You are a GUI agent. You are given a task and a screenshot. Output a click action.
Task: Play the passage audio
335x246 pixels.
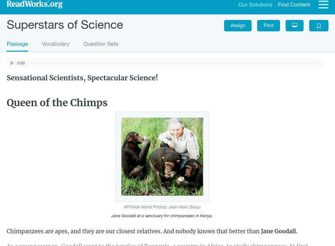[x=12, y=63]
